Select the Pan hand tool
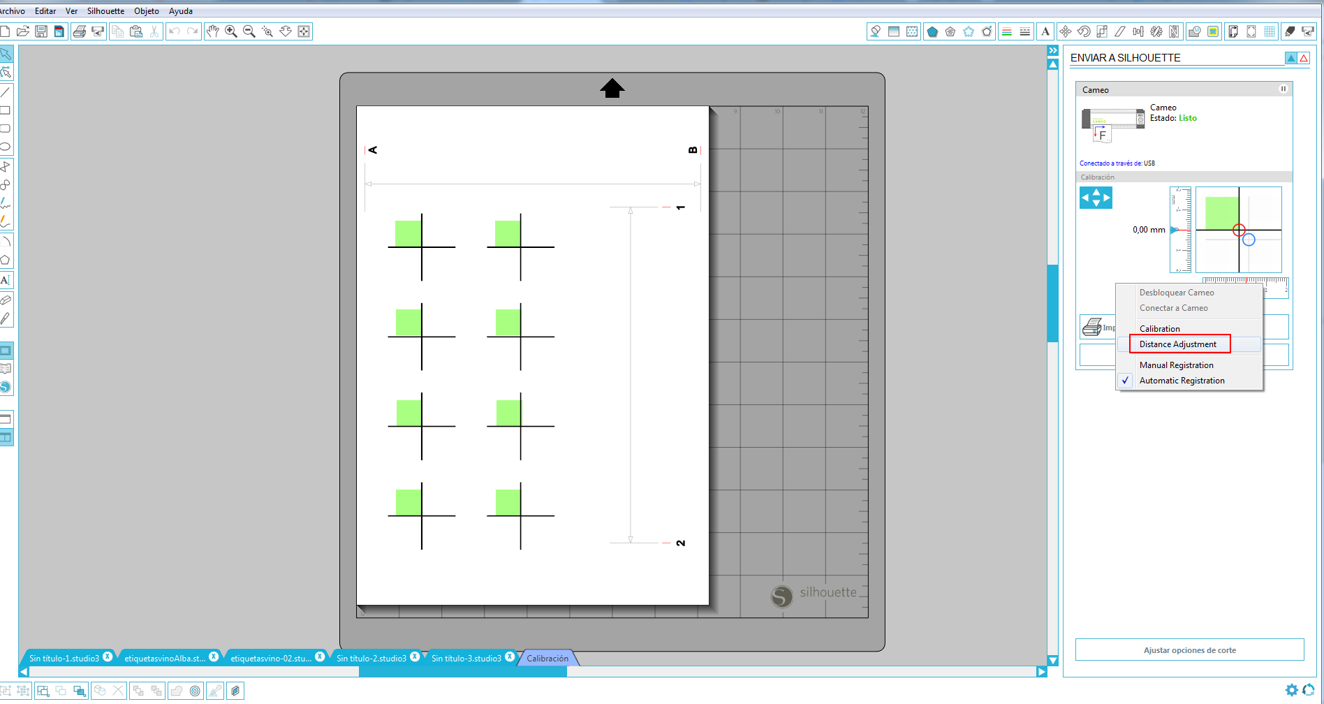 pos(213,31)
